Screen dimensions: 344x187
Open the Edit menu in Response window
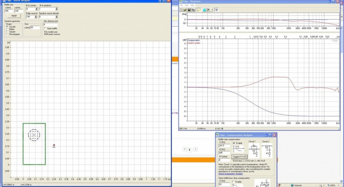pyautogui.click(x=186, y=5)
